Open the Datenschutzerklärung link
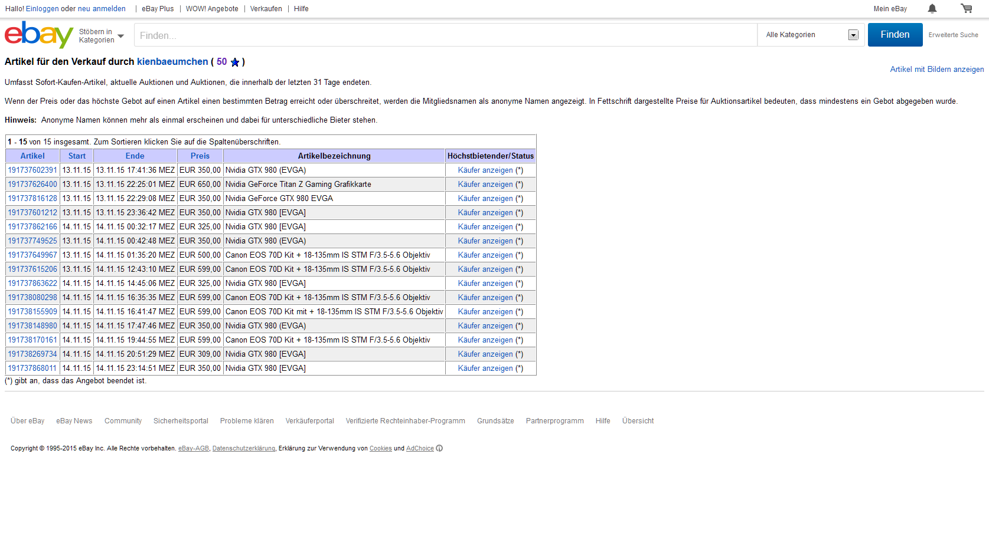Image resolution: width=989 pixels, height=533 pixels. (x=244, y=449)
